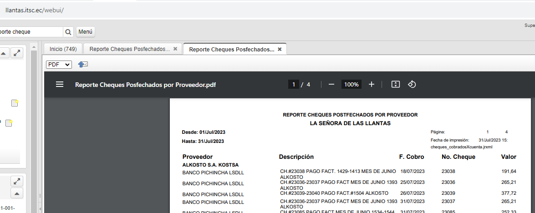Switch to first Reporte Cheques Posfechados tab
The height and width of the screenshot is (213, 535).
coord(129,49)
